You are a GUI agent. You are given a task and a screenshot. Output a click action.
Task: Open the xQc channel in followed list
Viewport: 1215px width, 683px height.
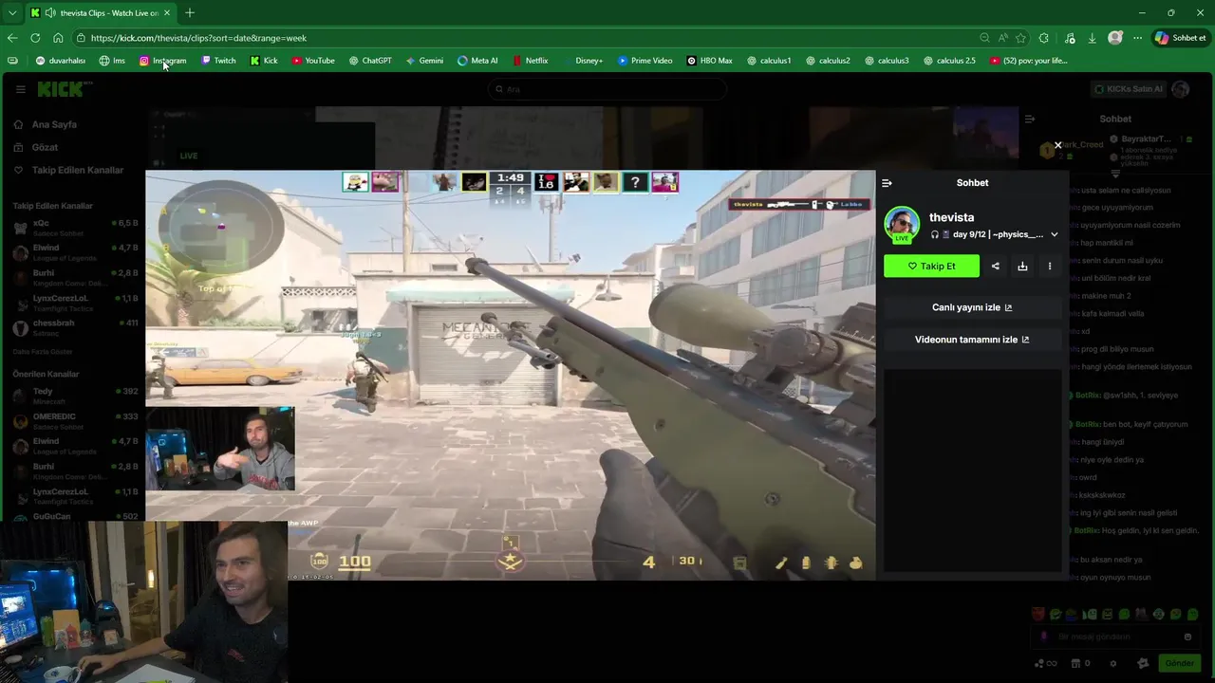click(x=74, y=228)
